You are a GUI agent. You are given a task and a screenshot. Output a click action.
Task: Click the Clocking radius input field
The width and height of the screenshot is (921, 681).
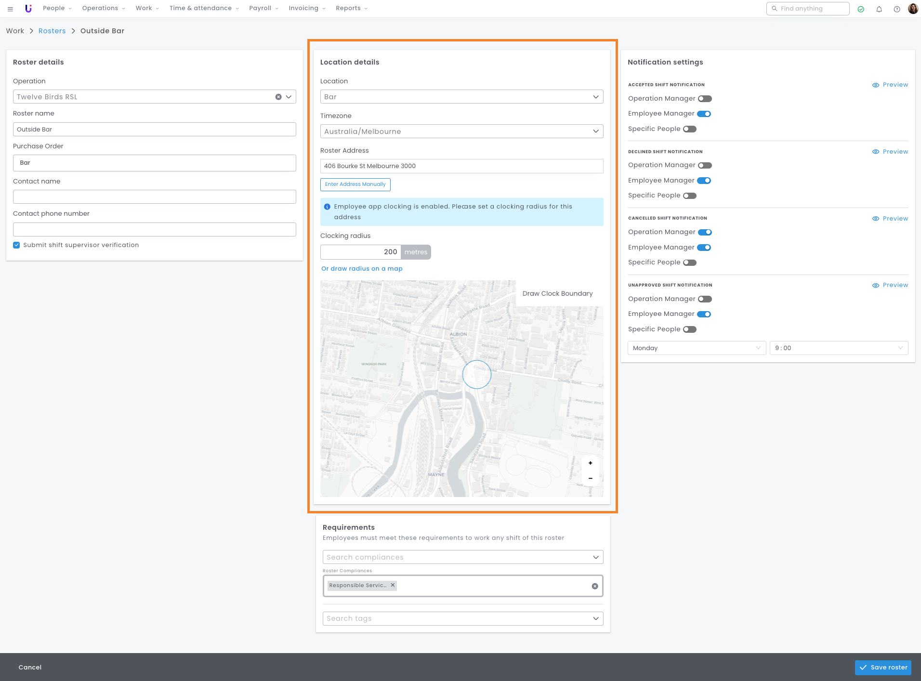tap(360, 252)
